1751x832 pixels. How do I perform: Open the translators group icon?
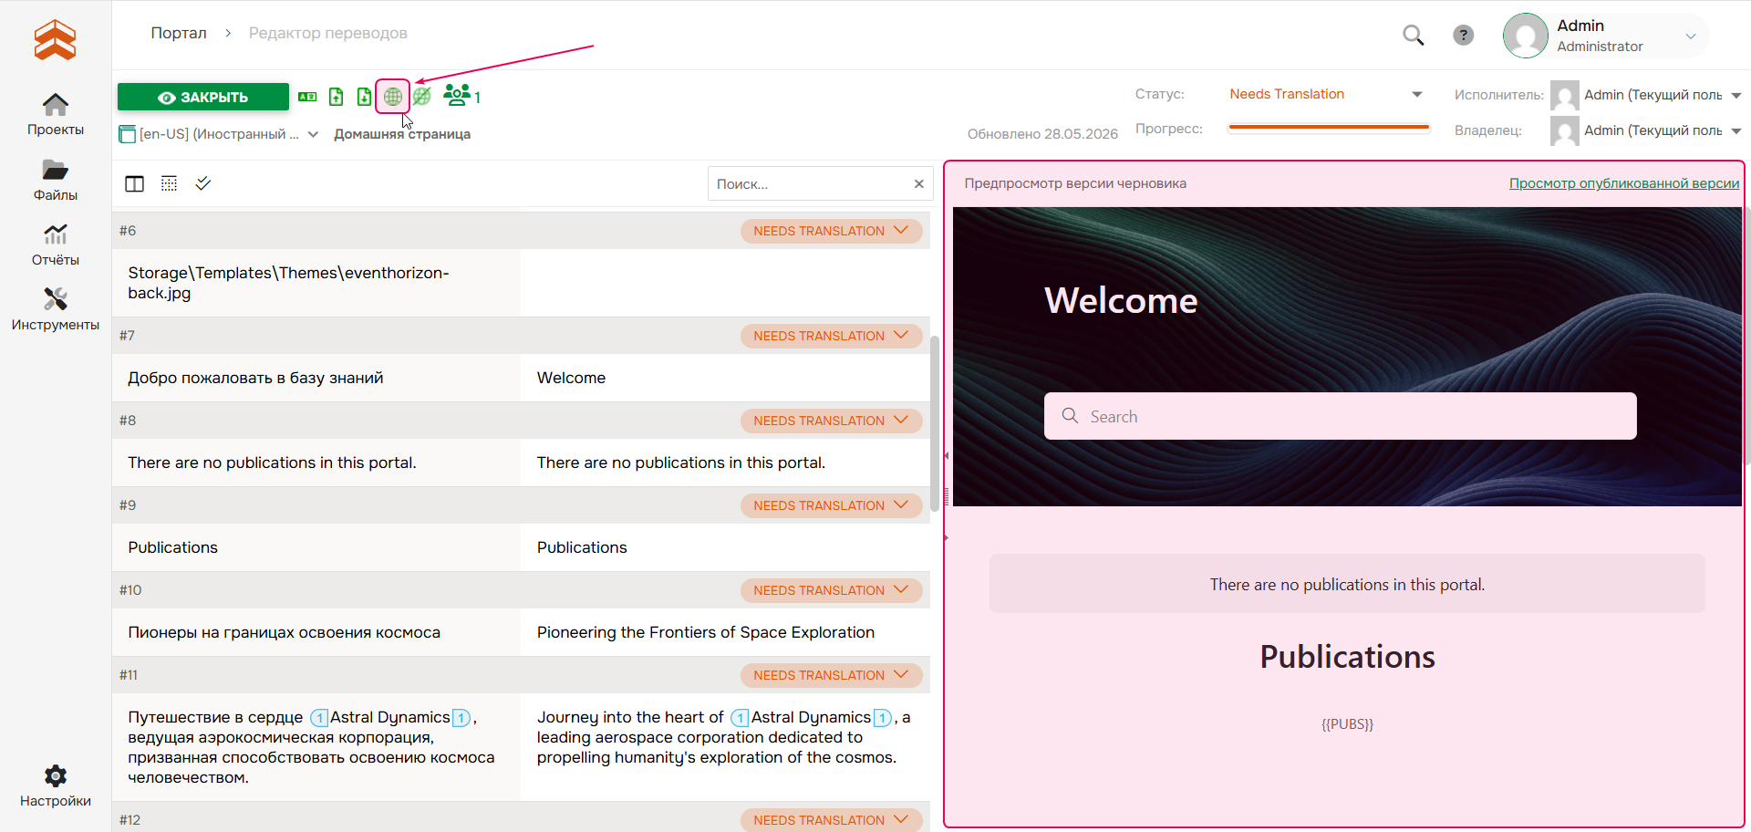(x=457, y=94)
